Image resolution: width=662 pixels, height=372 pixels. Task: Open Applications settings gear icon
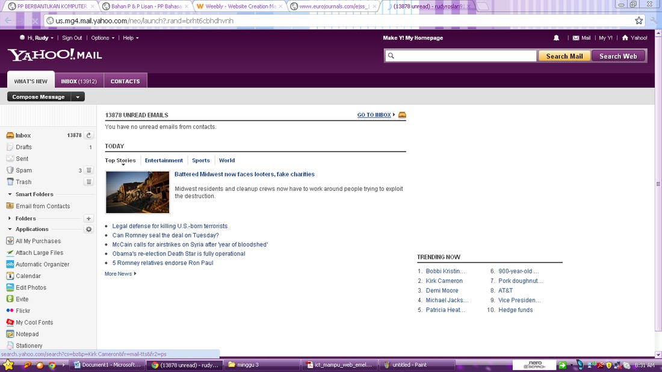coord(88,229)
